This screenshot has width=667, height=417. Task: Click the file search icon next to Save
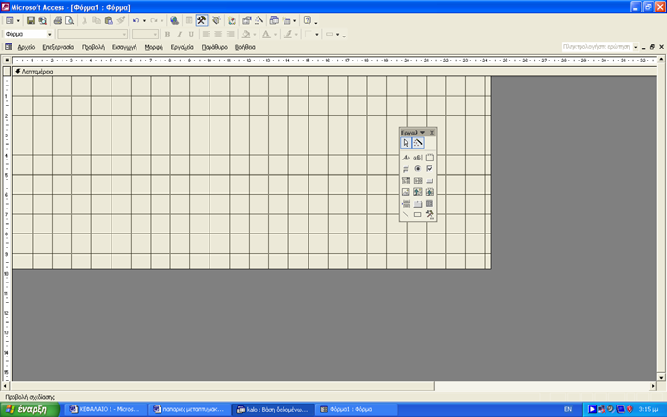42,20
